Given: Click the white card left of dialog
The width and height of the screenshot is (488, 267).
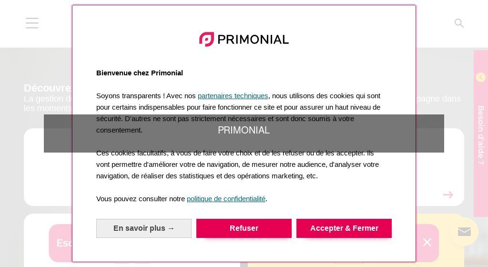Looking at the screenshot, I should [48, 167].
